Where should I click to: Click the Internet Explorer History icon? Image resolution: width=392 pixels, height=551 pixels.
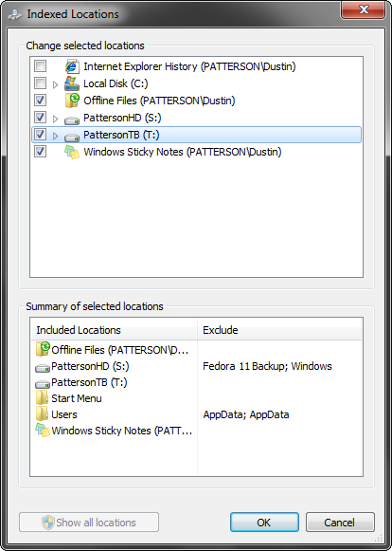pyautogui.click(x=72, y=66)
